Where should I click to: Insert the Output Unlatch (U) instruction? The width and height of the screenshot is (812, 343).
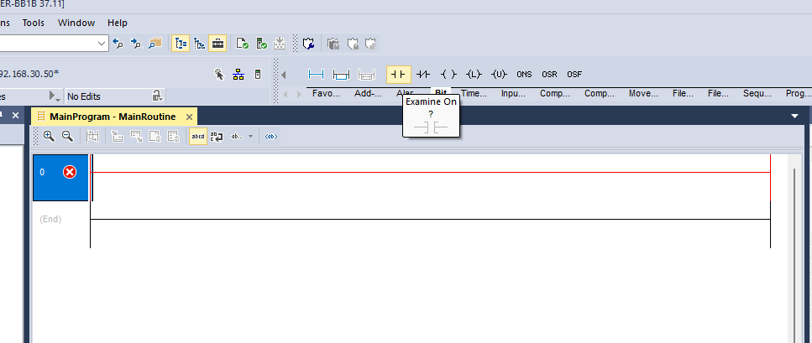[x=499, y=74]
